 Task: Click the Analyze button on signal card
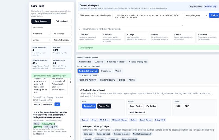tap(37, 104)
